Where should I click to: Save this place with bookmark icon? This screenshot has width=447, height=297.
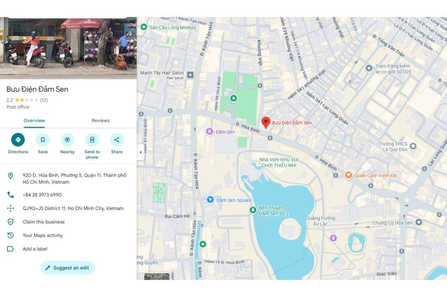43,140
